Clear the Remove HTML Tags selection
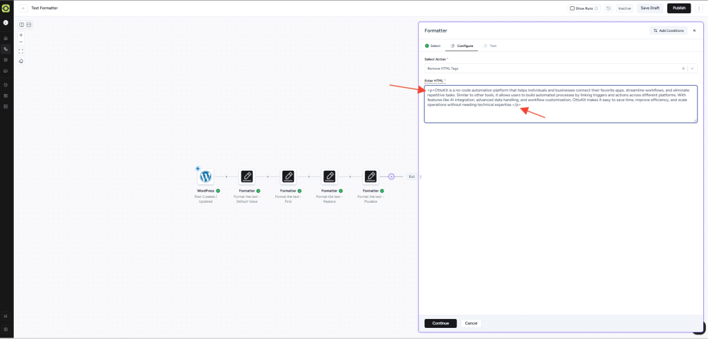 click(683, 68)
